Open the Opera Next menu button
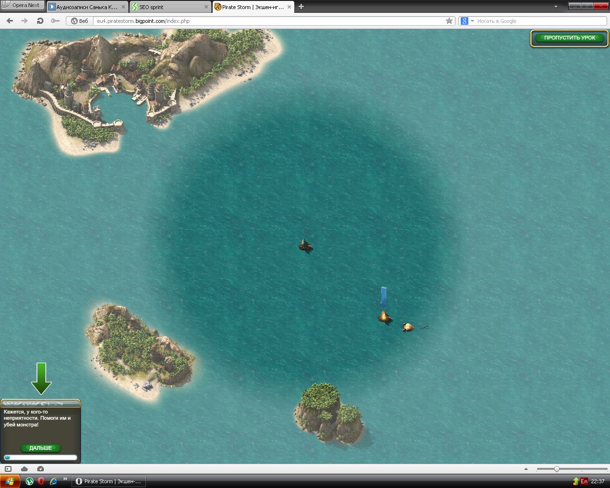This screenshot has width=610, height=488. pyautogui.click(x=22, y=6)
